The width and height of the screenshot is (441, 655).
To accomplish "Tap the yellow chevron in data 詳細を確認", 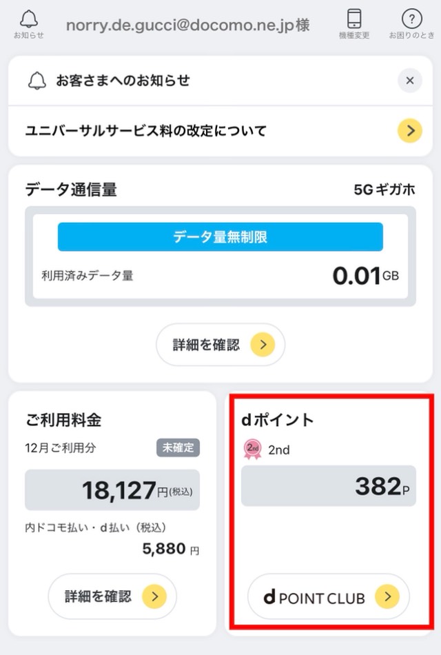I will pos(263,345).
